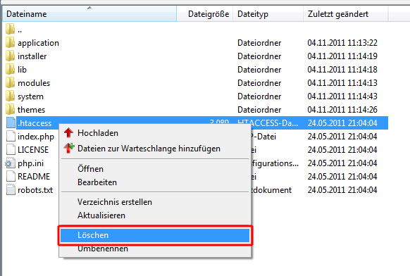Click the add-to-queue arrow icon with plus
This screenshot has height=276, width=410.
pyautogui.click(x=69, y=148)
